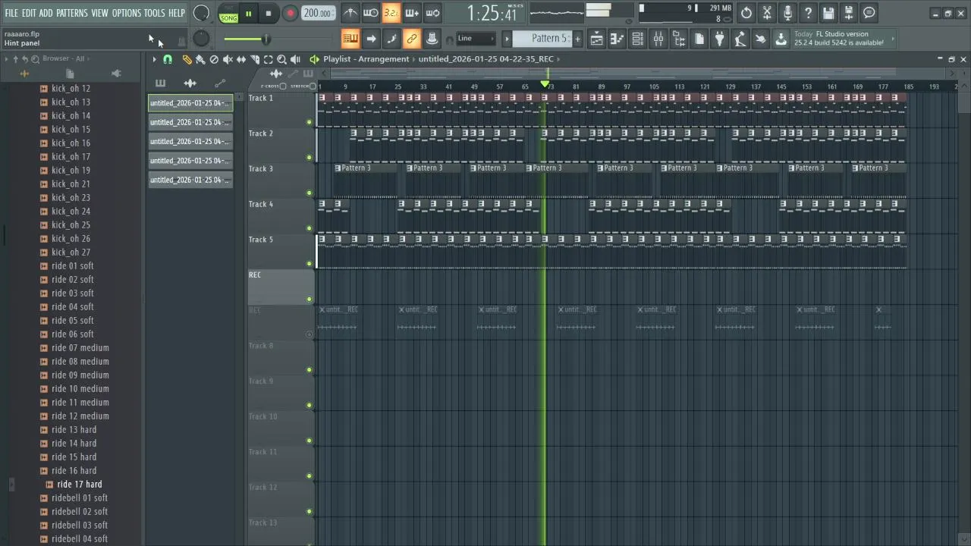Open the VIEW menu
This screenshot has width=971, height=546.
[100, 13]
